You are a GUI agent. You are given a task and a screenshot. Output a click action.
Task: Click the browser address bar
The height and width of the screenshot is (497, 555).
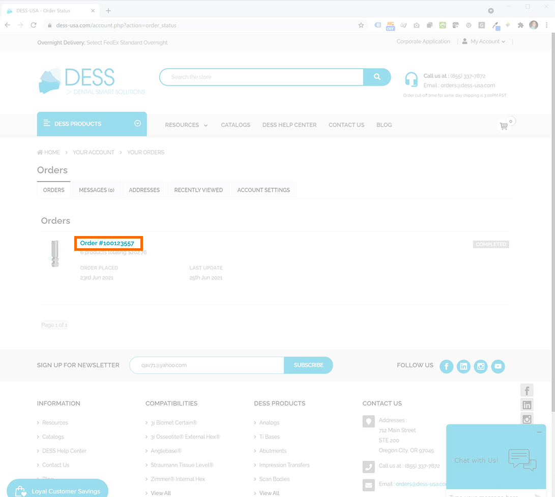[x=205, y=25]
